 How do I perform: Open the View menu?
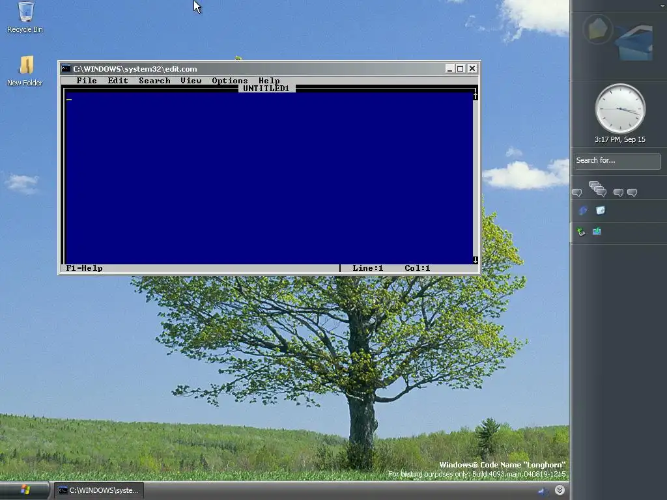191,80
